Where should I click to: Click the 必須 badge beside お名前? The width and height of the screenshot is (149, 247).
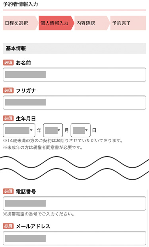(8, 63)
